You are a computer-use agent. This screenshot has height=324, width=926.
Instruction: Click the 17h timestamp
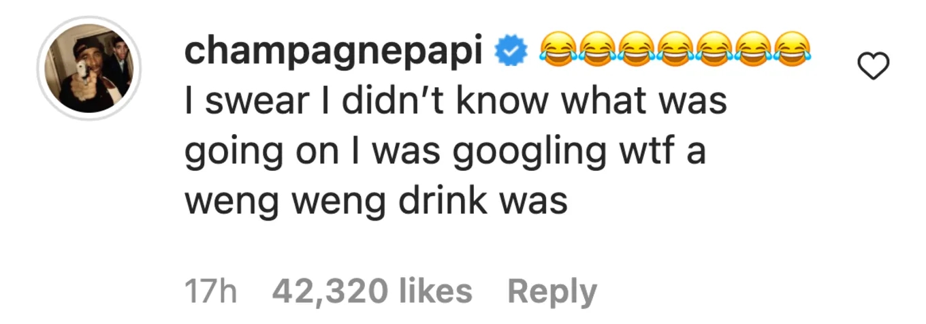(210, 292)
